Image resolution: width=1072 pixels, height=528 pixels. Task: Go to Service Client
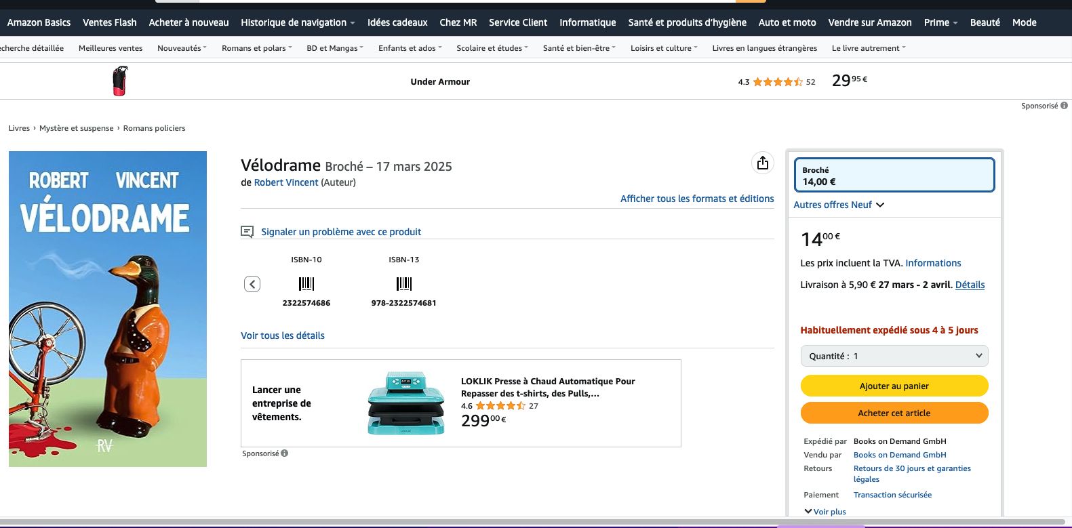click(x=518, y=22)
